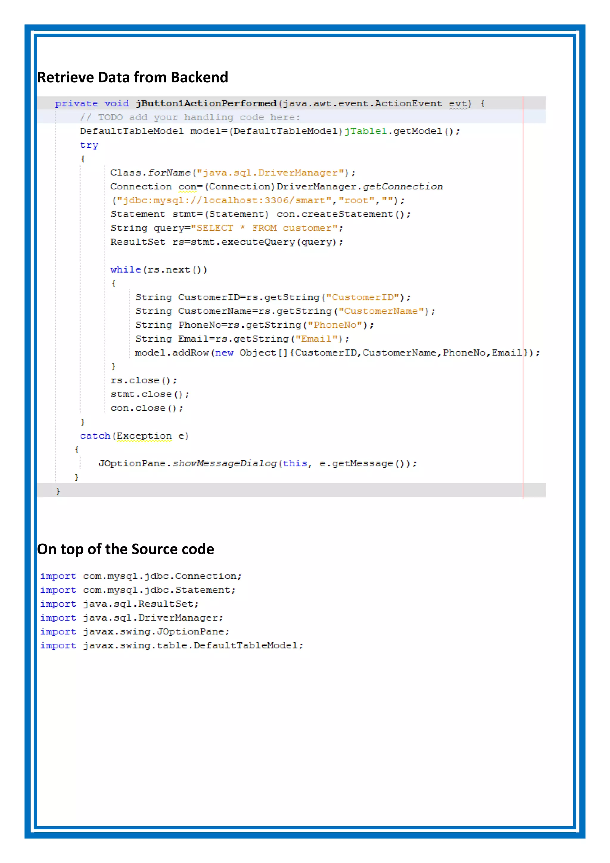Click the import DefaultTableModel line
The height and width of the screenshot is (863, 610).
coord(171,645)
